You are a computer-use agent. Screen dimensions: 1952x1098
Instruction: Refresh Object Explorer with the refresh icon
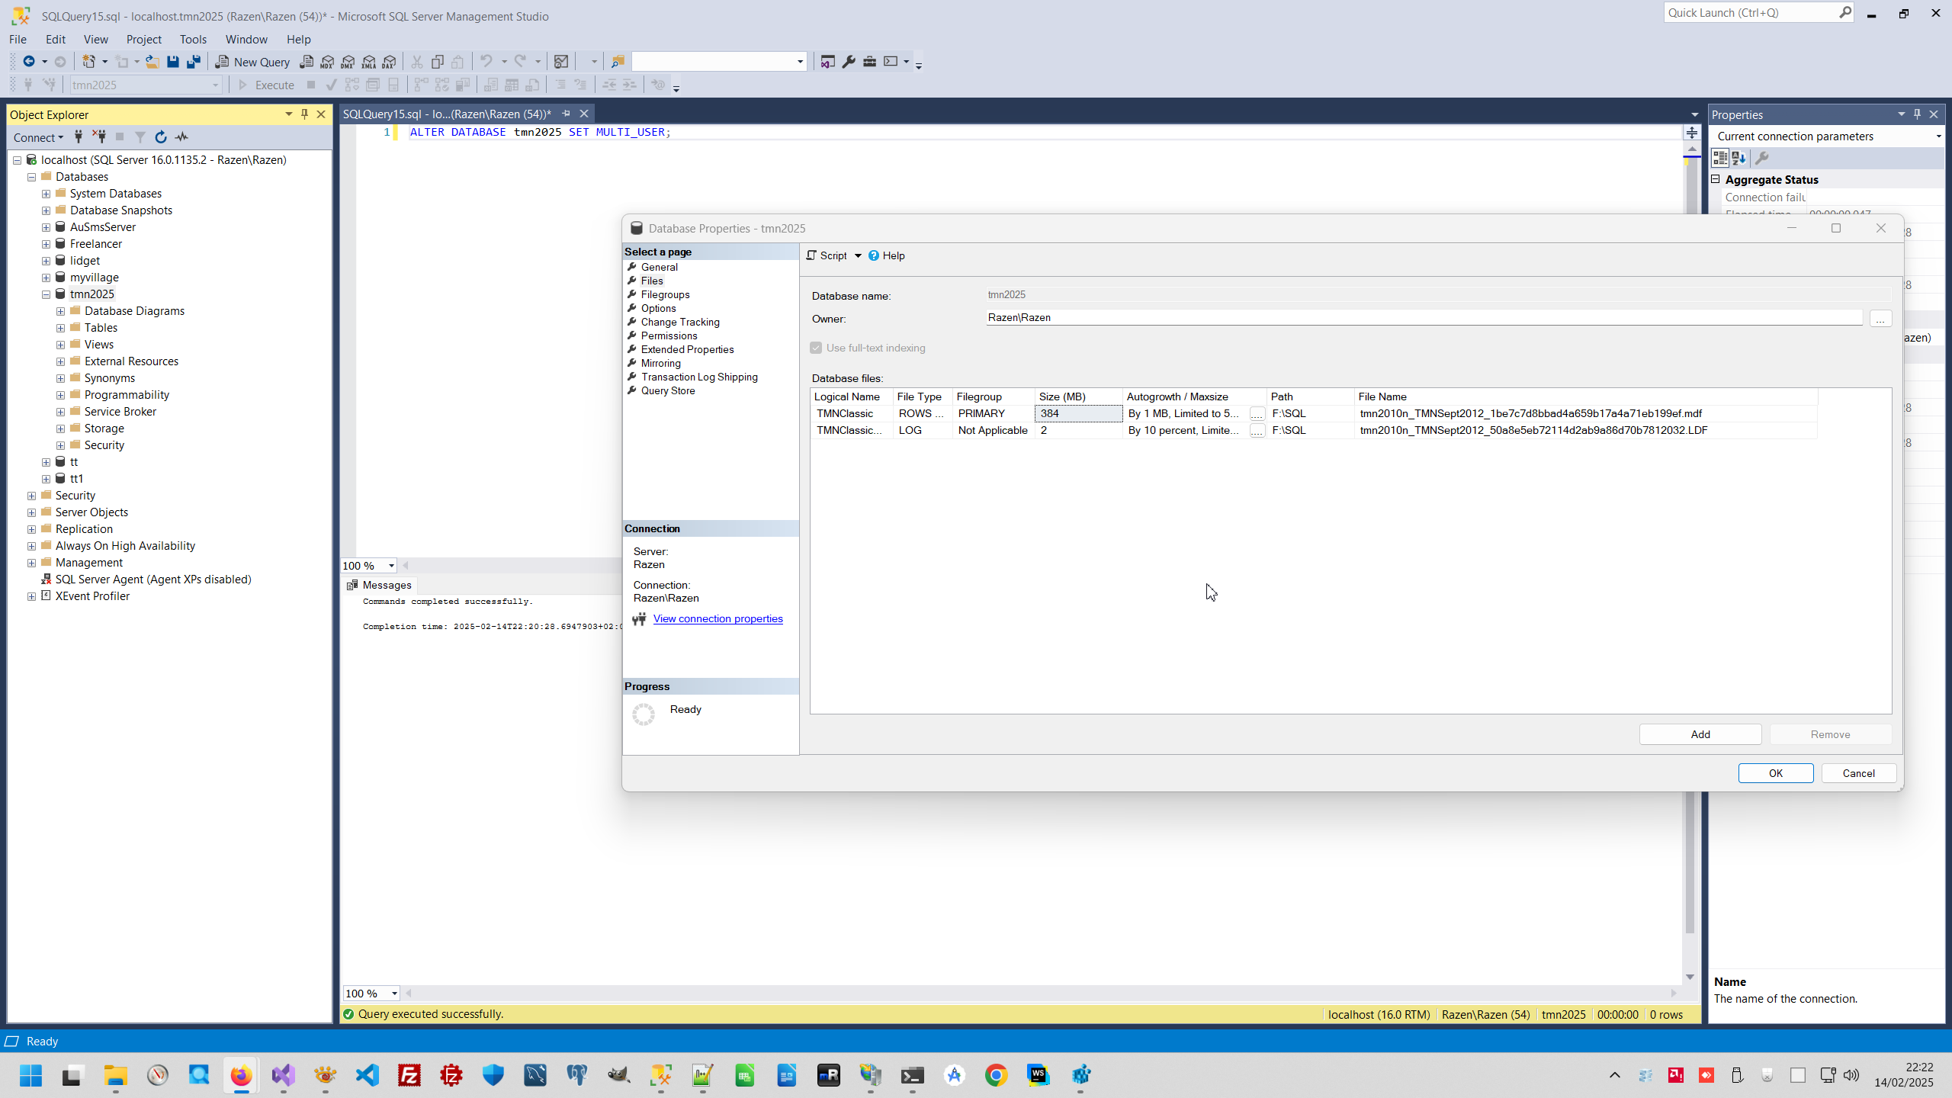160,137
